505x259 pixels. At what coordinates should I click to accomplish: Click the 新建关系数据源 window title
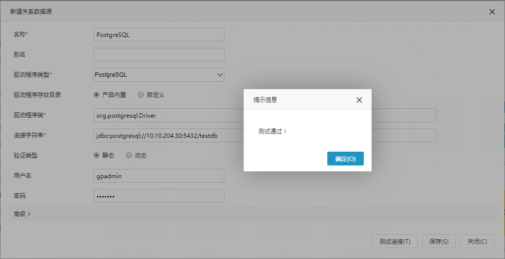pyautogui.click(x=31, y=12)
